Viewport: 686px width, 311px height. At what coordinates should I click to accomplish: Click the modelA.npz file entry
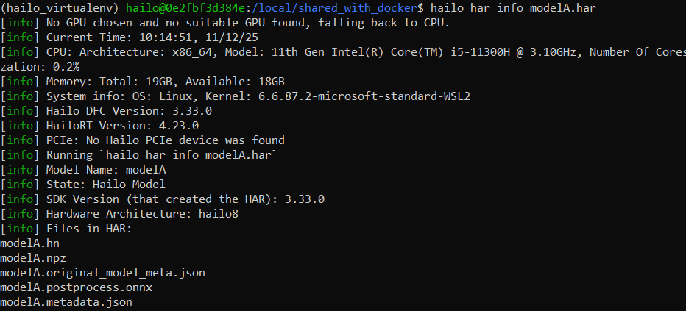pyautogui.click(x=33, y=257)
